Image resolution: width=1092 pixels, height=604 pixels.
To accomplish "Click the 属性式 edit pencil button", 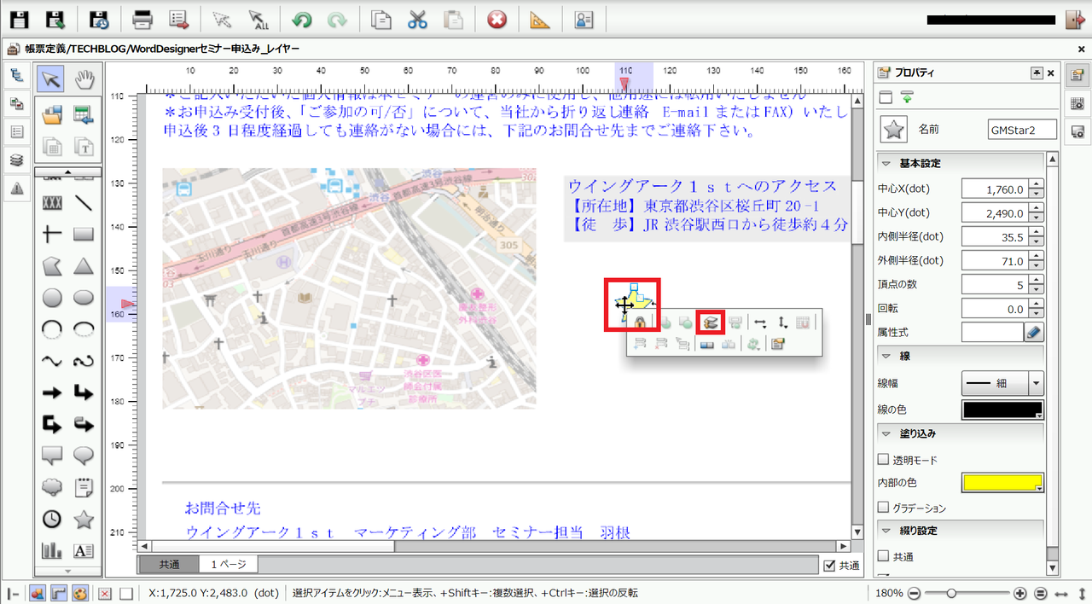I will (x=1034, y=332).
